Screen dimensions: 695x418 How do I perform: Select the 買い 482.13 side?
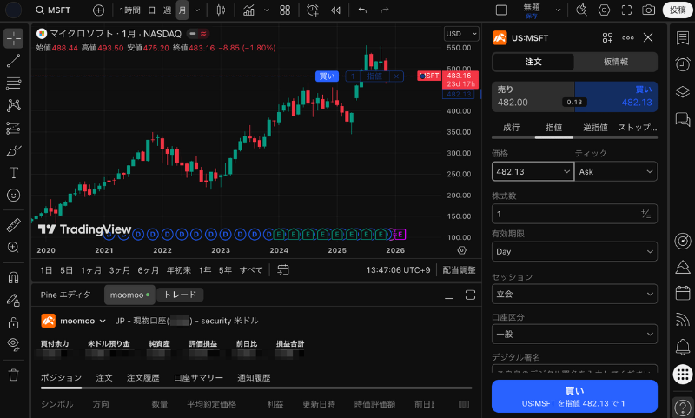(x=616, y=96)
